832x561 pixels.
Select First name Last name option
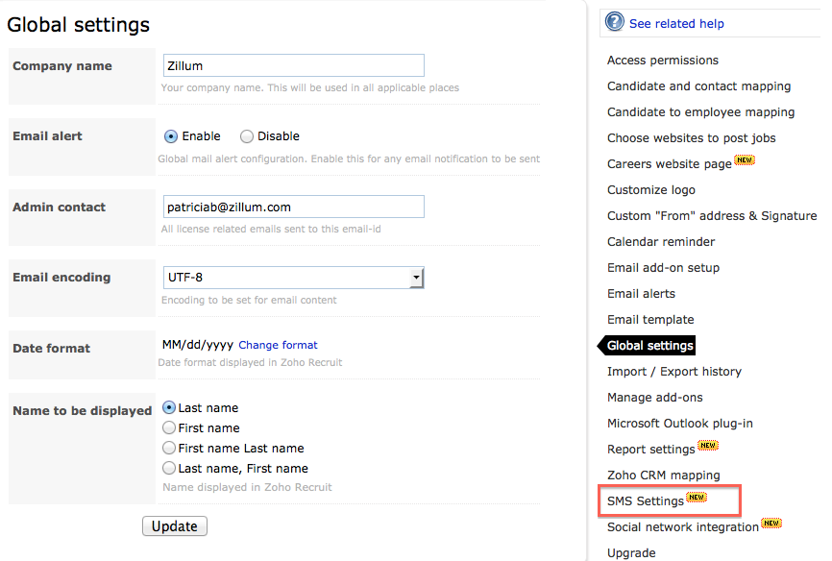pos(170,449)
